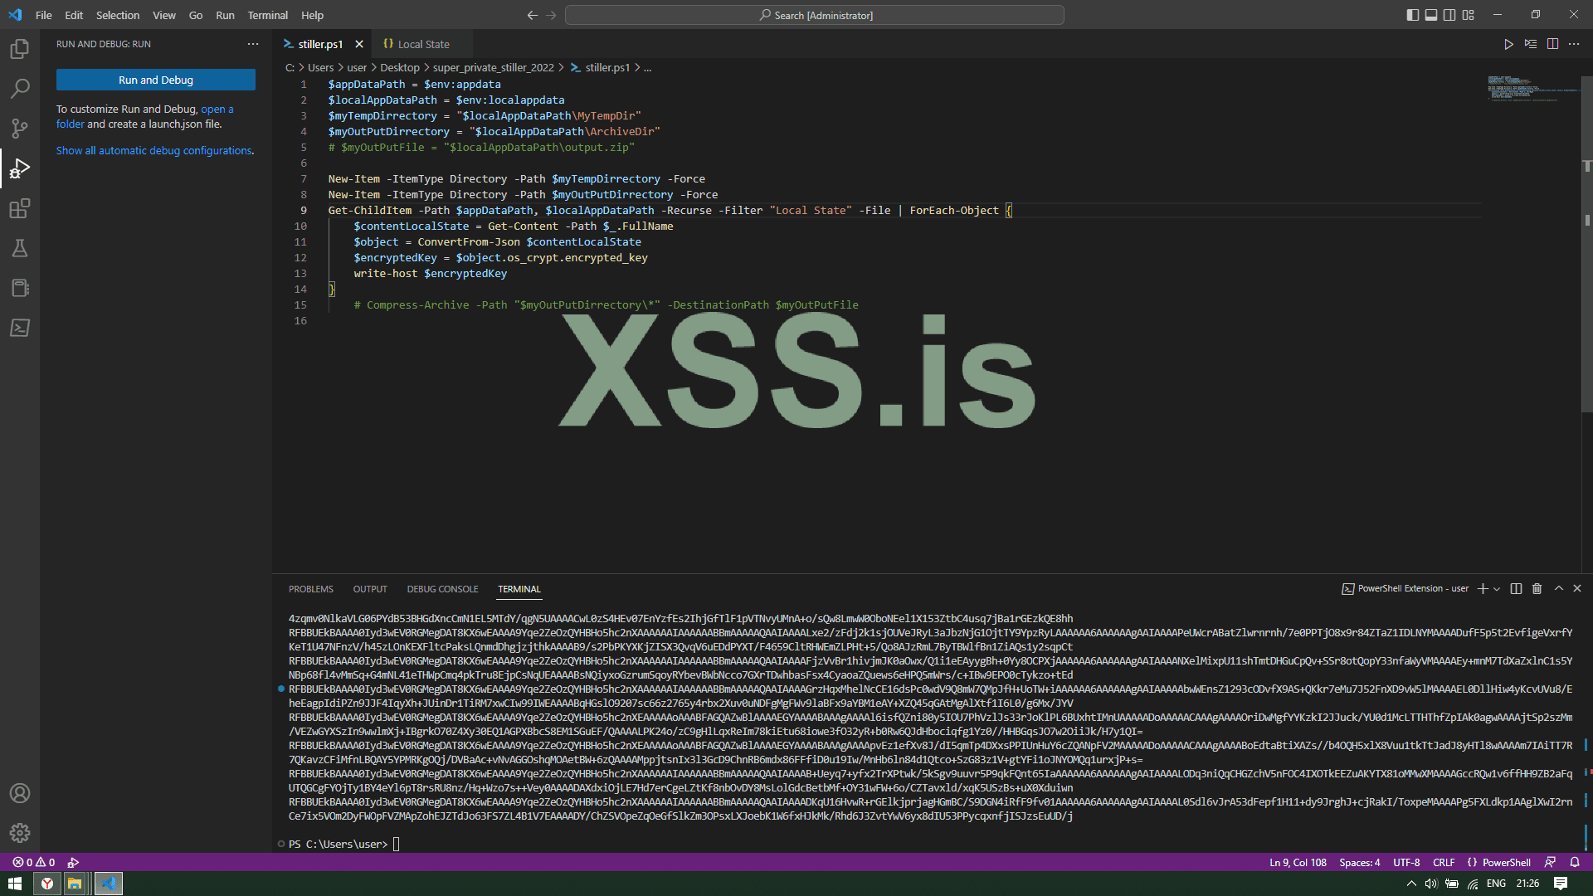Open Run and Debug more actions menu
This screenshot has height=896, width=1593.
[253, 44]
